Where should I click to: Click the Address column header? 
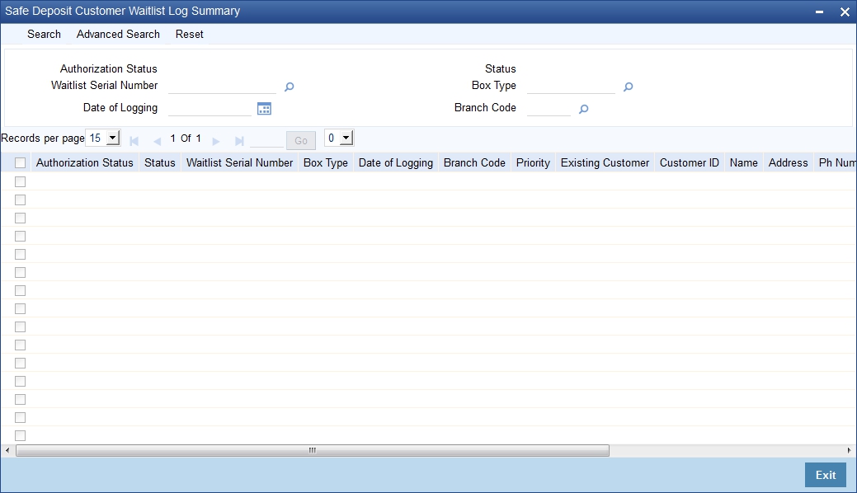tap(789, 163)
